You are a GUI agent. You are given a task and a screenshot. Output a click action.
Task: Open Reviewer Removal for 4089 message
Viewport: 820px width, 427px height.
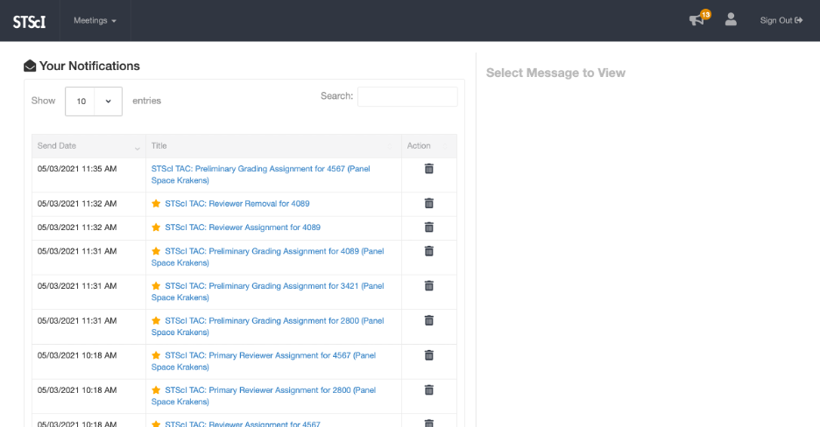237,204
